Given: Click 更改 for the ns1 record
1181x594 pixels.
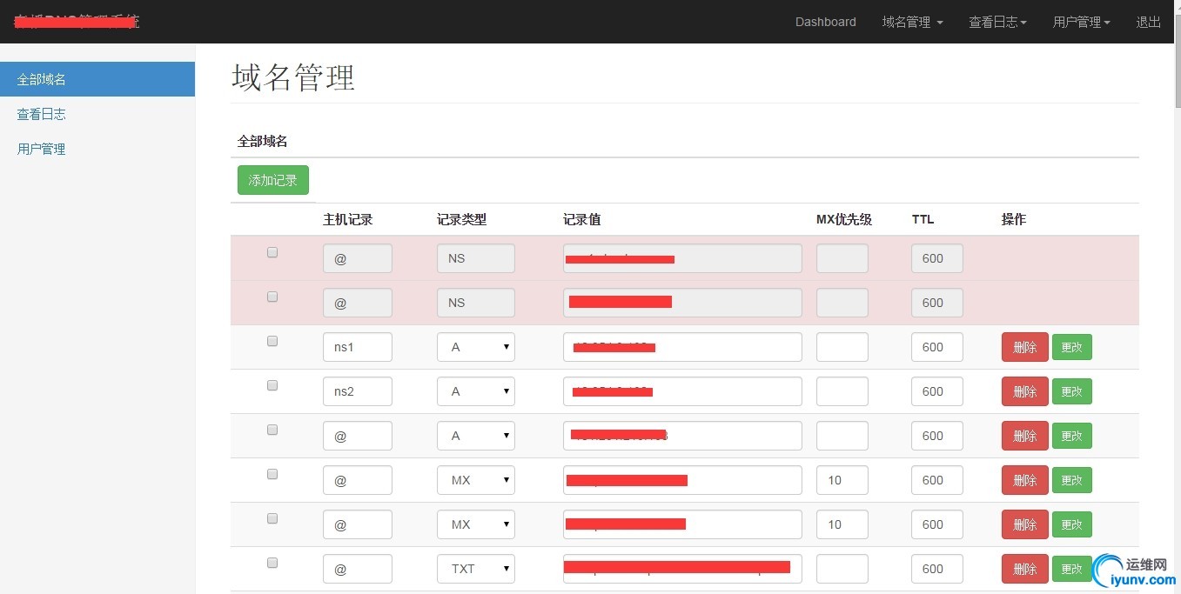Looking at the screenshot, I should (1072, 347).
